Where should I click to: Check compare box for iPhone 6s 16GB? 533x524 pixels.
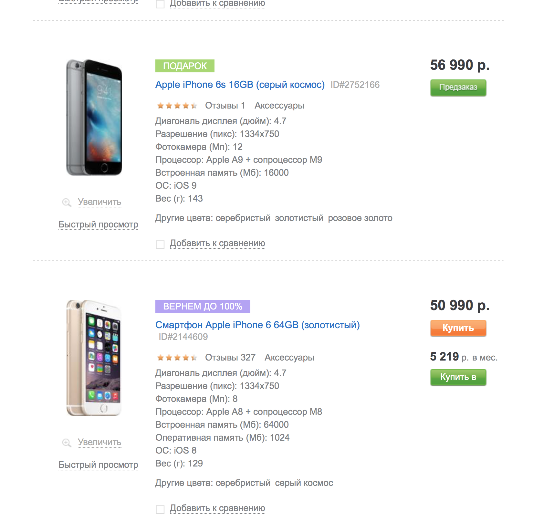(160, 244)
